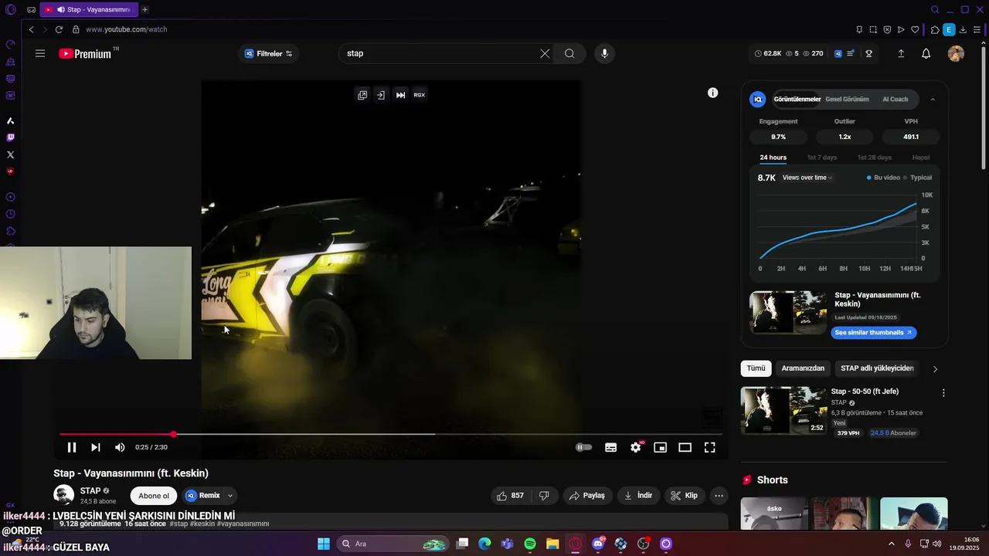Image resolution: width=989 pixels, height=556 pixels.
Task: Open the STAP channel avatar
Action: coord(63,495)
